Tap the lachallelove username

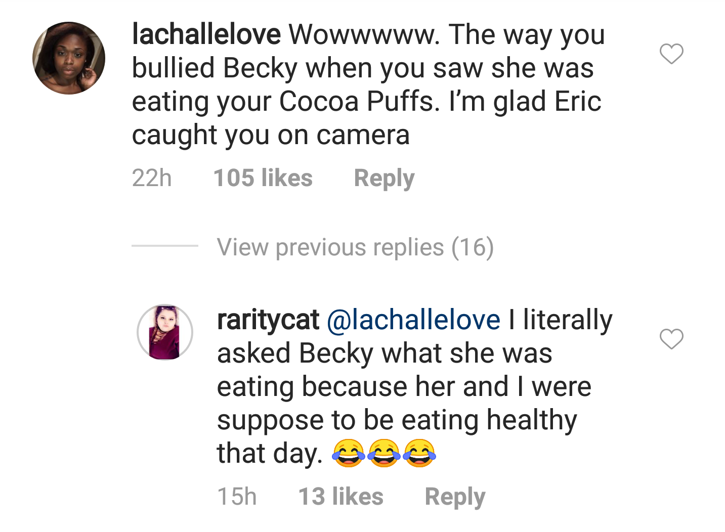pos(206,34)
